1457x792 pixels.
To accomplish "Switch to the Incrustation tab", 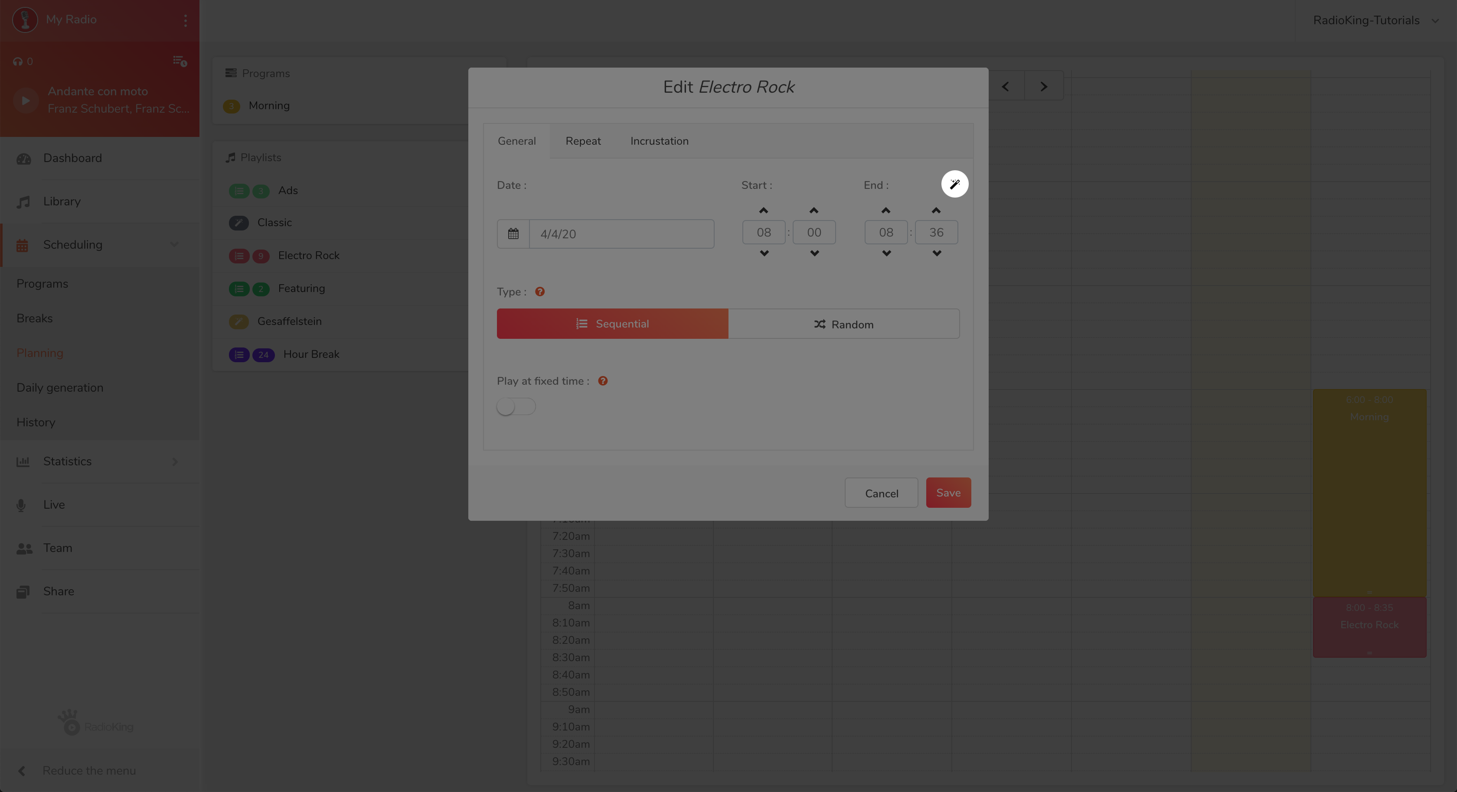I will click(660, 141).
